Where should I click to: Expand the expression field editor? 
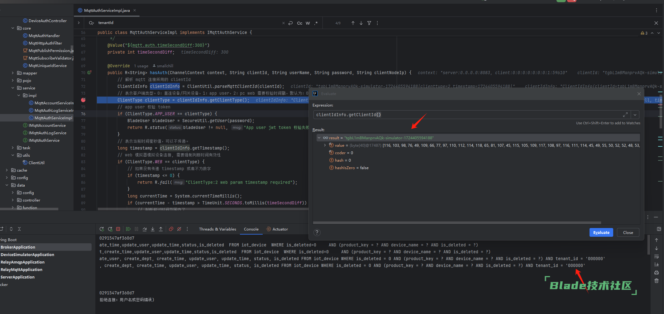[625, 115]
